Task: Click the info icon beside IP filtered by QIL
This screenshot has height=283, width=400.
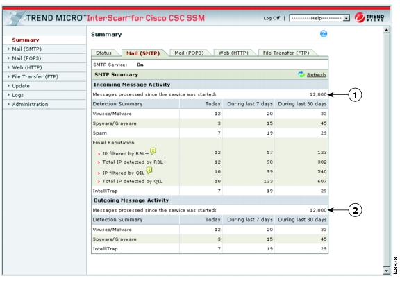Action: 149,171
